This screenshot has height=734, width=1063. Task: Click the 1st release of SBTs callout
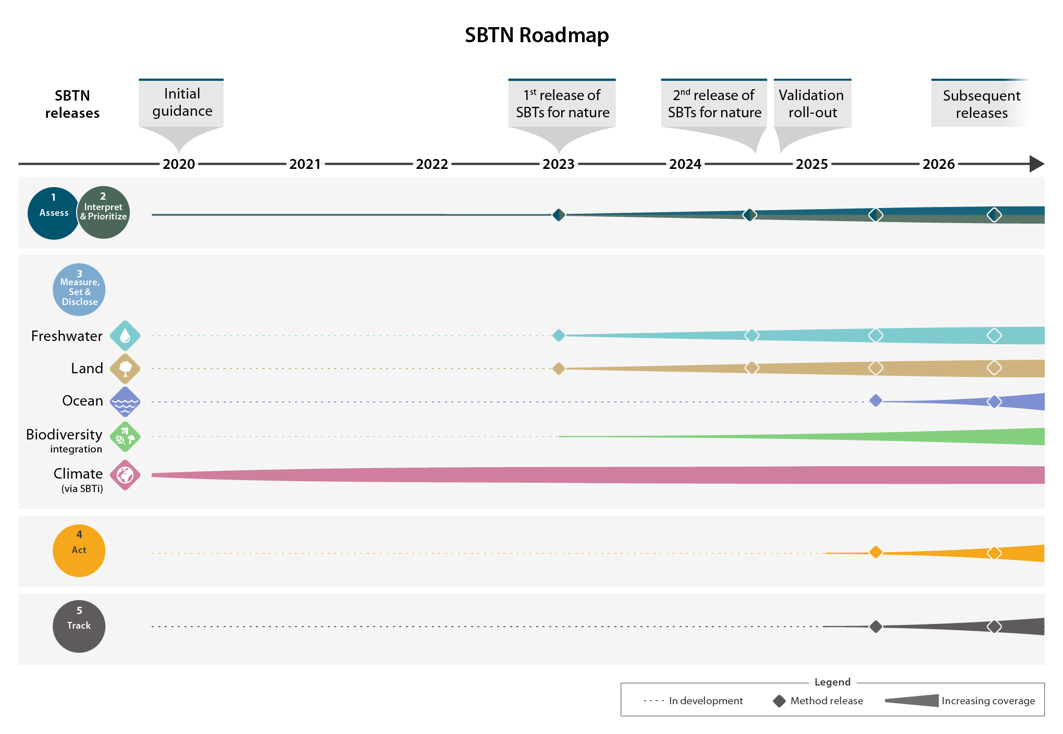(562, 104)
